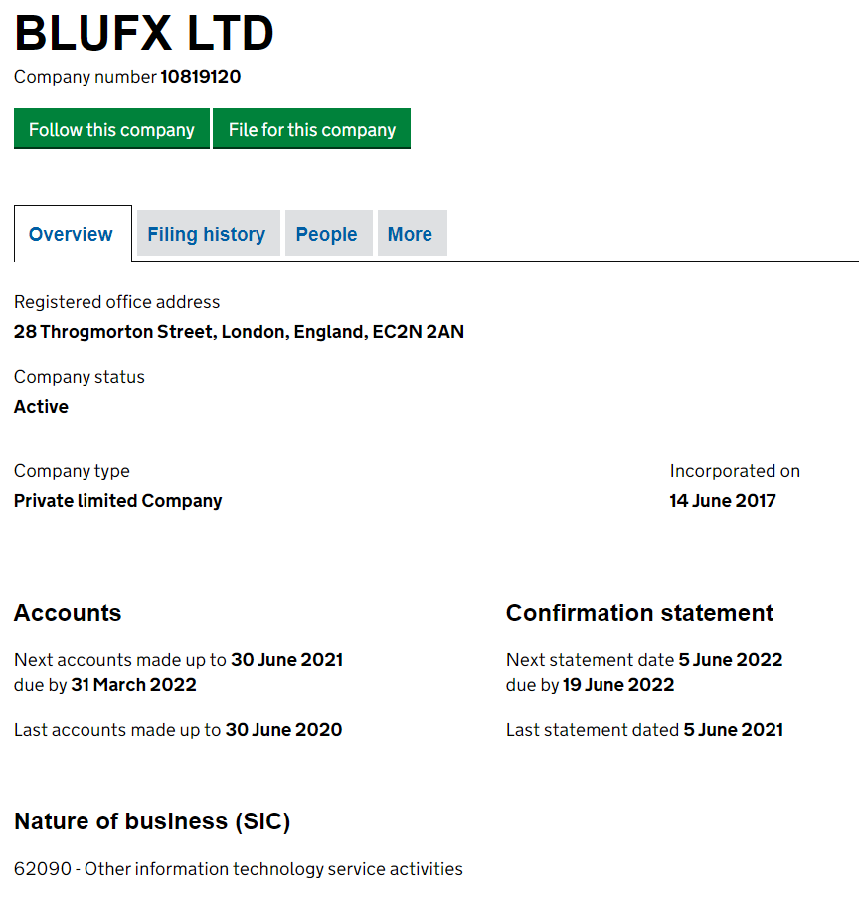The image size is (859, 907).
Task: Click the BLUFX LTD company heading
Action: 144,33
